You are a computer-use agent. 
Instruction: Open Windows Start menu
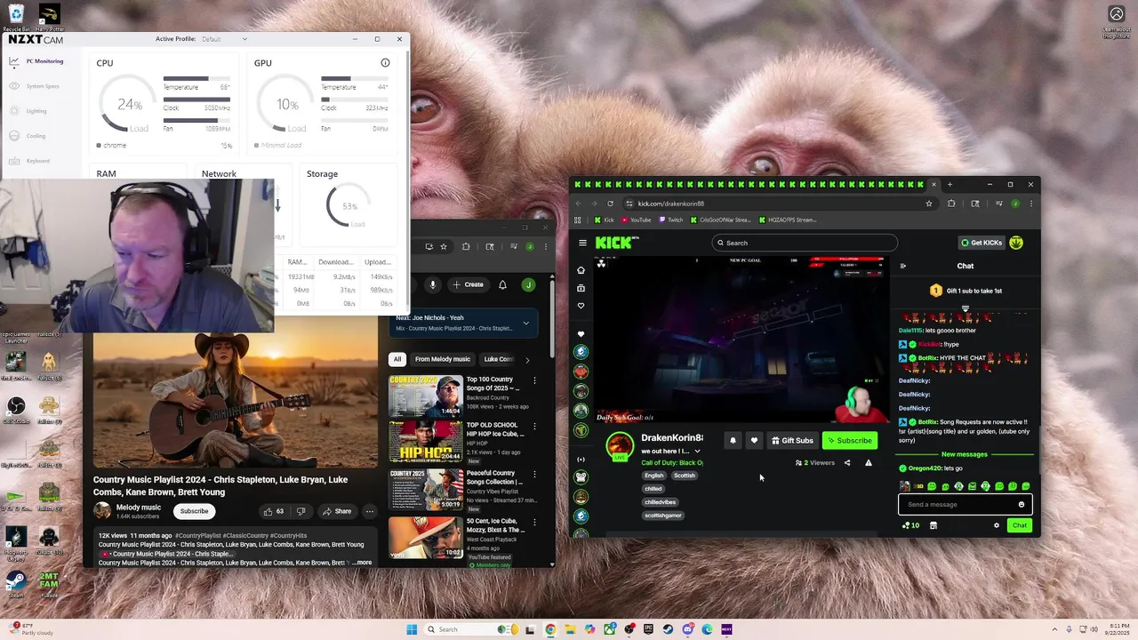click(x=412, y=629)
